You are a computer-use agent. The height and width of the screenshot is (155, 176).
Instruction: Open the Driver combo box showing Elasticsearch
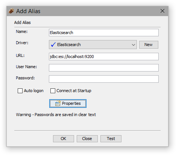coord(93,45)
